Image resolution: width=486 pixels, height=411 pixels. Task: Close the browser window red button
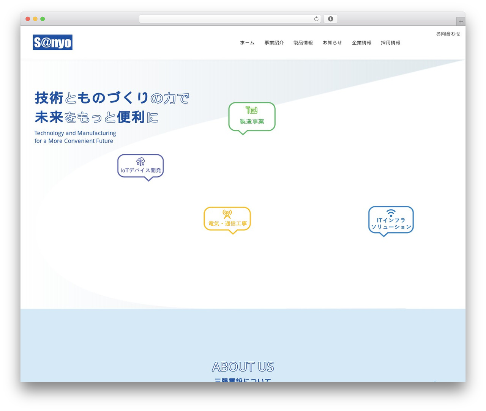tap(28, 19)
